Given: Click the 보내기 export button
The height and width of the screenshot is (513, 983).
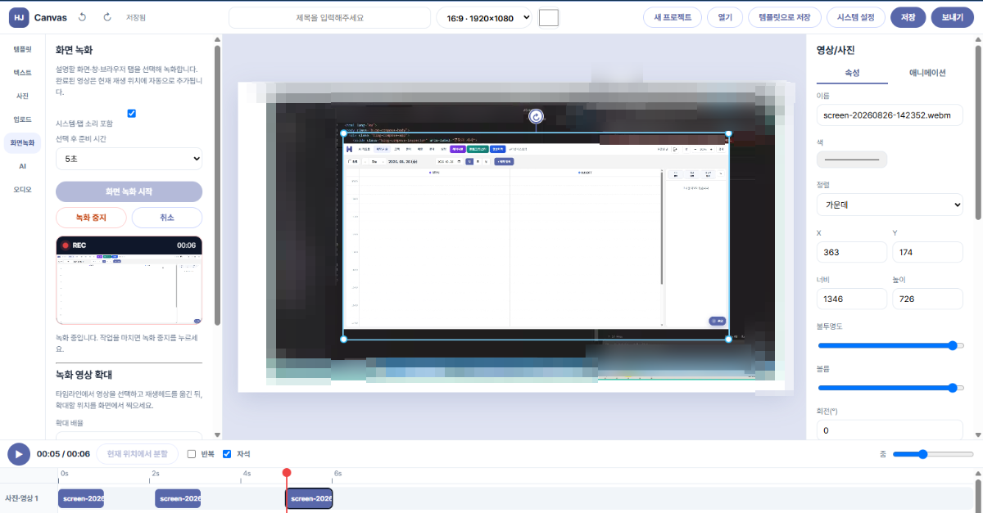Looking at the screenshot, I should (x=951, y=17).
